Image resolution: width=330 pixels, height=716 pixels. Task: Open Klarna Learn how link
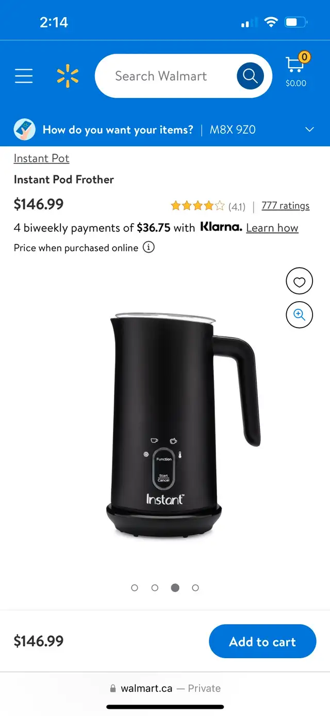(272, 228)
